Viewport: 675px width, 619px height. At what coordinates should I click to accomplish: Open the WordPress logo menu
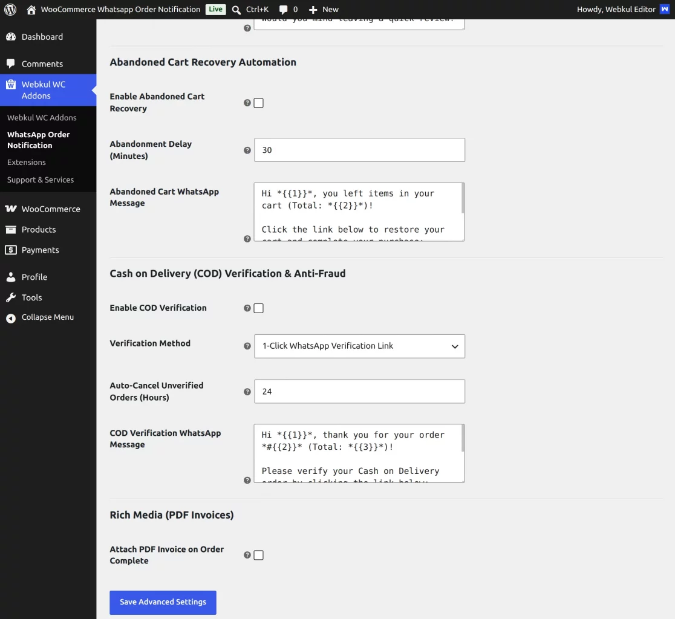10,10
